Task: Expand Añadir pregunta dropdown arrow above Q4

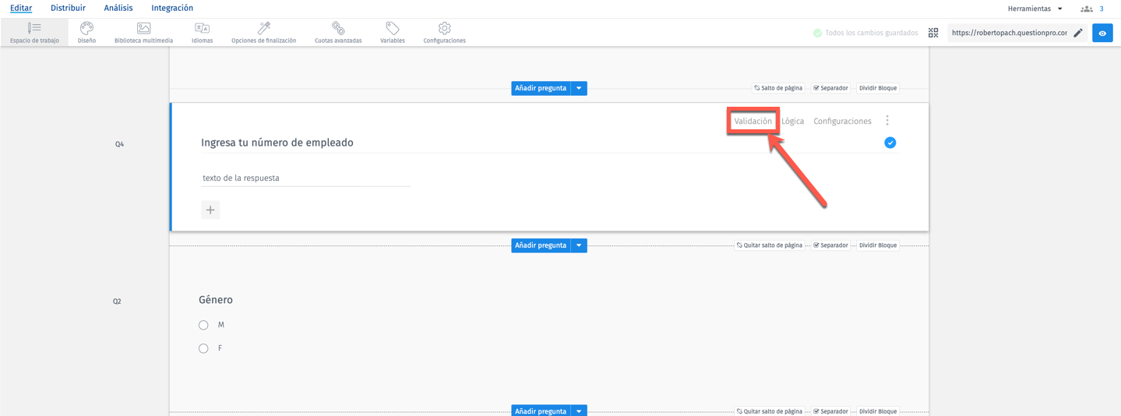Action: [579, 88]
